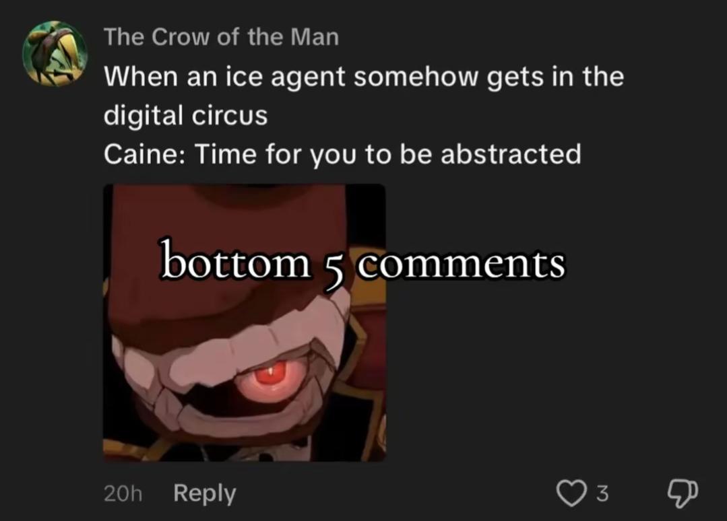Click the red eye in the attached image
The width and height of the screenshot is (727, 521).
270,374
